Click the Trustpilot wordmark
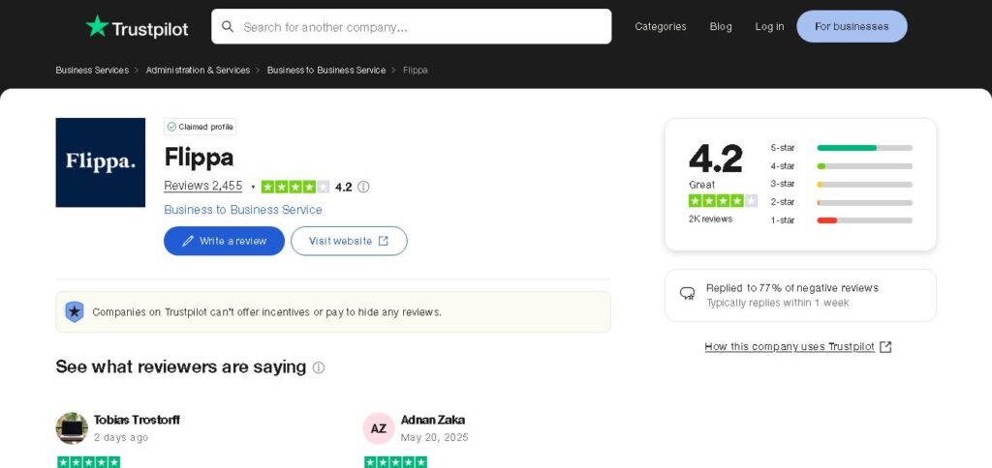 [x=150, y=29]
